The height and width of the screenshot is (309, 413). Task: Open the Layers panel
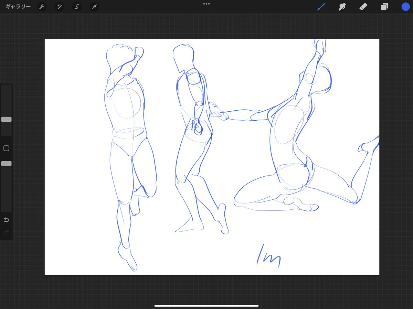(384, 7)
